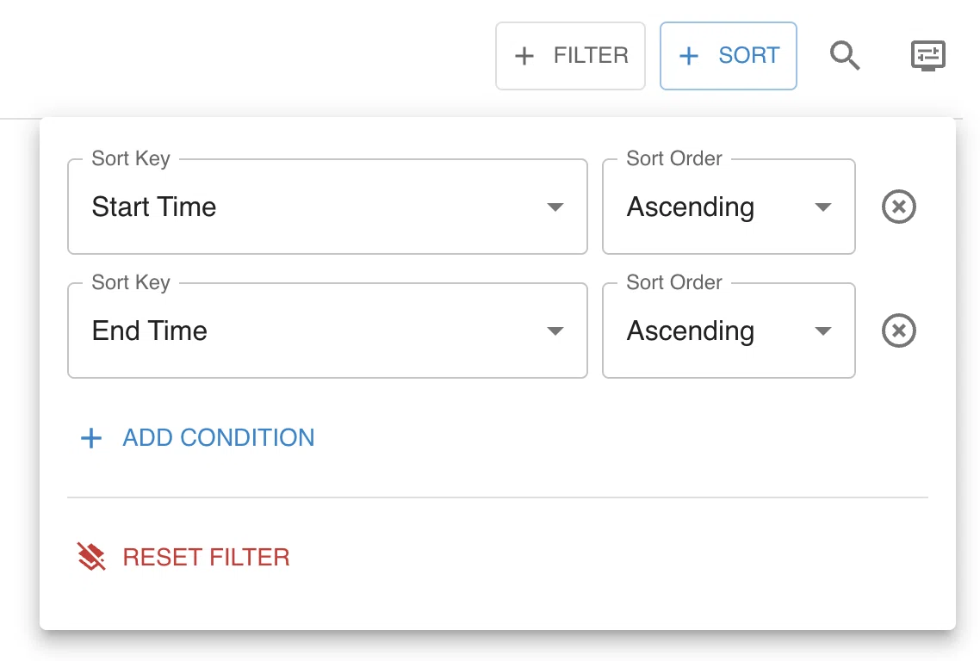The image size is (980, 661).
Task: Open the End Time sort key dropdown
Action: [x=327, y=330]
